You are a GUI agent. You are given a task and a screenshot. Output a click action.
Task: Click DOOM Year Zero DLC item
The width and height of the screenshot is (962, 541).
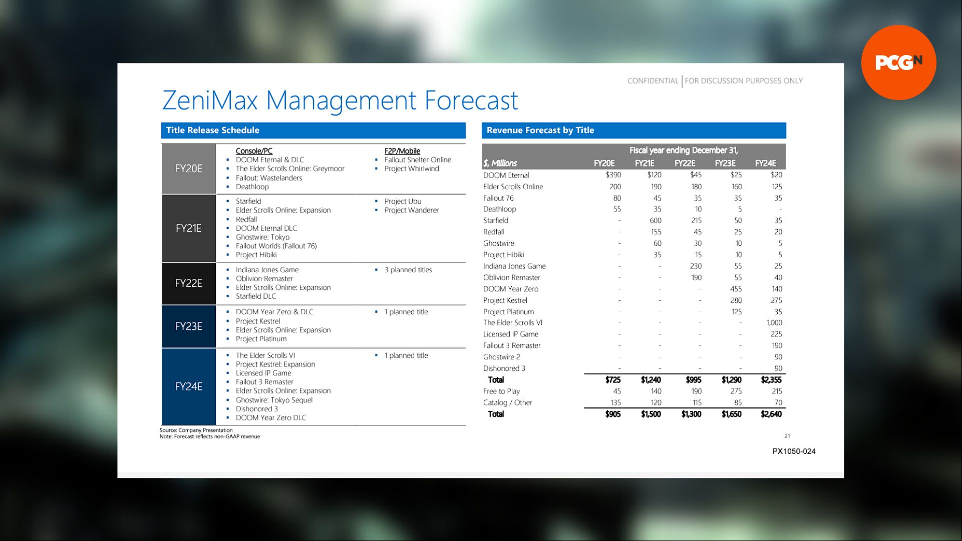271,418
